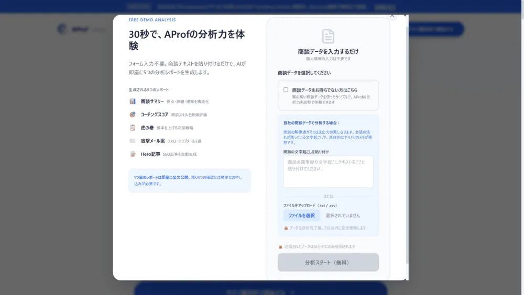The width and height of the screenshot is (524, 295).
Task: Click the 商談データを選択してください label
Action: pyautogui.click(x=304, y=73)
